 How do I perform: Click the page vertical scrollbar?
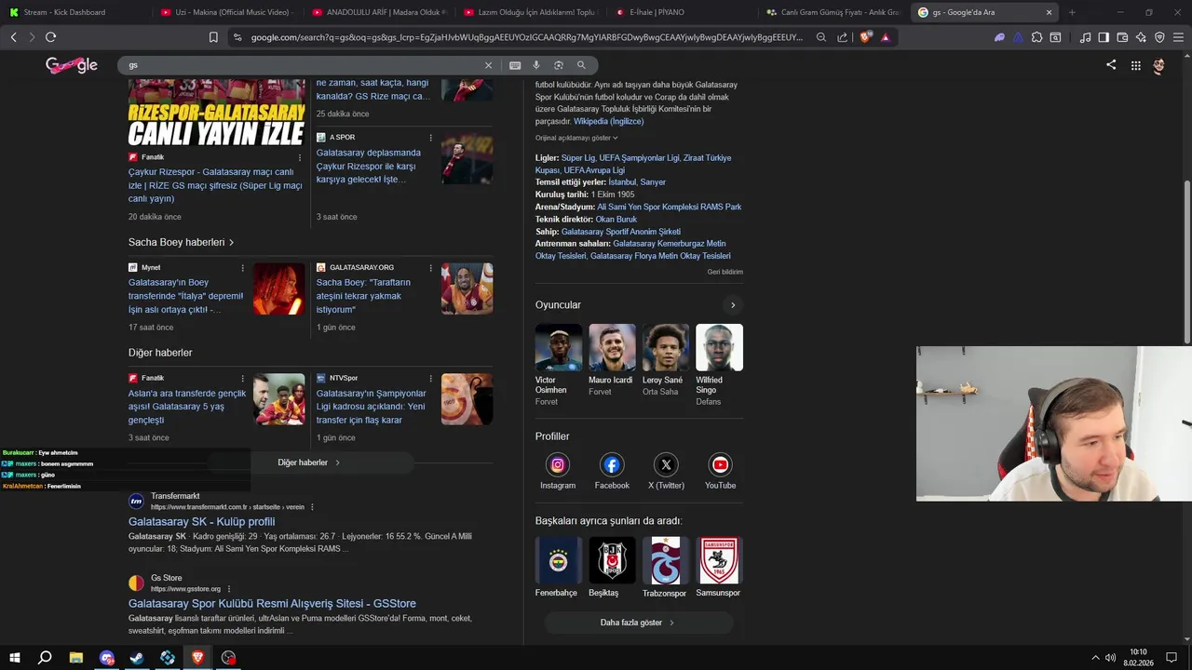click(x=1187, y=262)
